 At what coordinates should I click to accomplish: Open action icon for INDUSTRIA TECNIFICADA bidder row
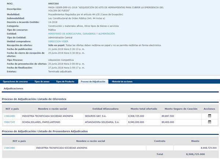[x=209, y=116]
